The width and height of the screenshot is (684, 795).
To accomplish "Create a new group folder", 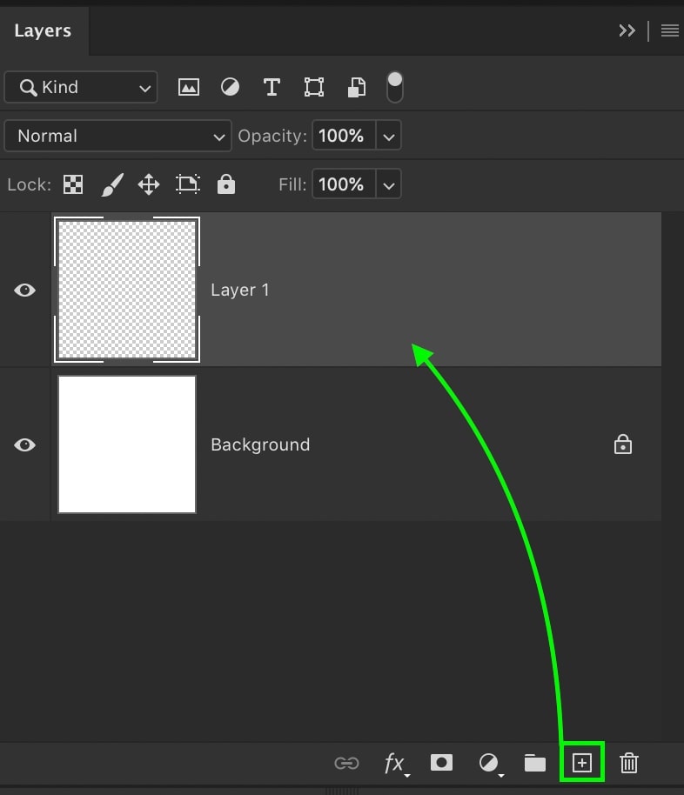I will point(535,763).
